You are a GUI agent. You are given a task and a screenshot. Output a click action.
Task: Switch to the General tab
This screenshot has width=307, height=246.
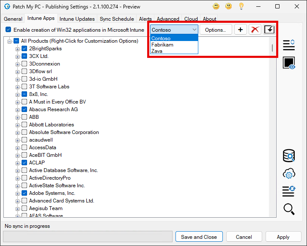click(13, 19)
